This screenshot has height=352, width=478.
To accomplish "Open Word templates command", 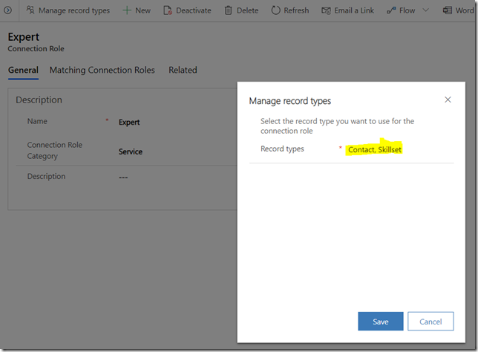I will [459, 10].
